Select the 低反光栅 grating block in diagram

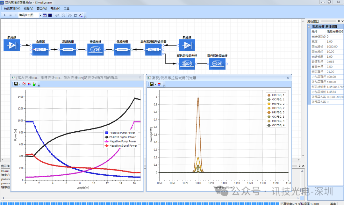122,50
